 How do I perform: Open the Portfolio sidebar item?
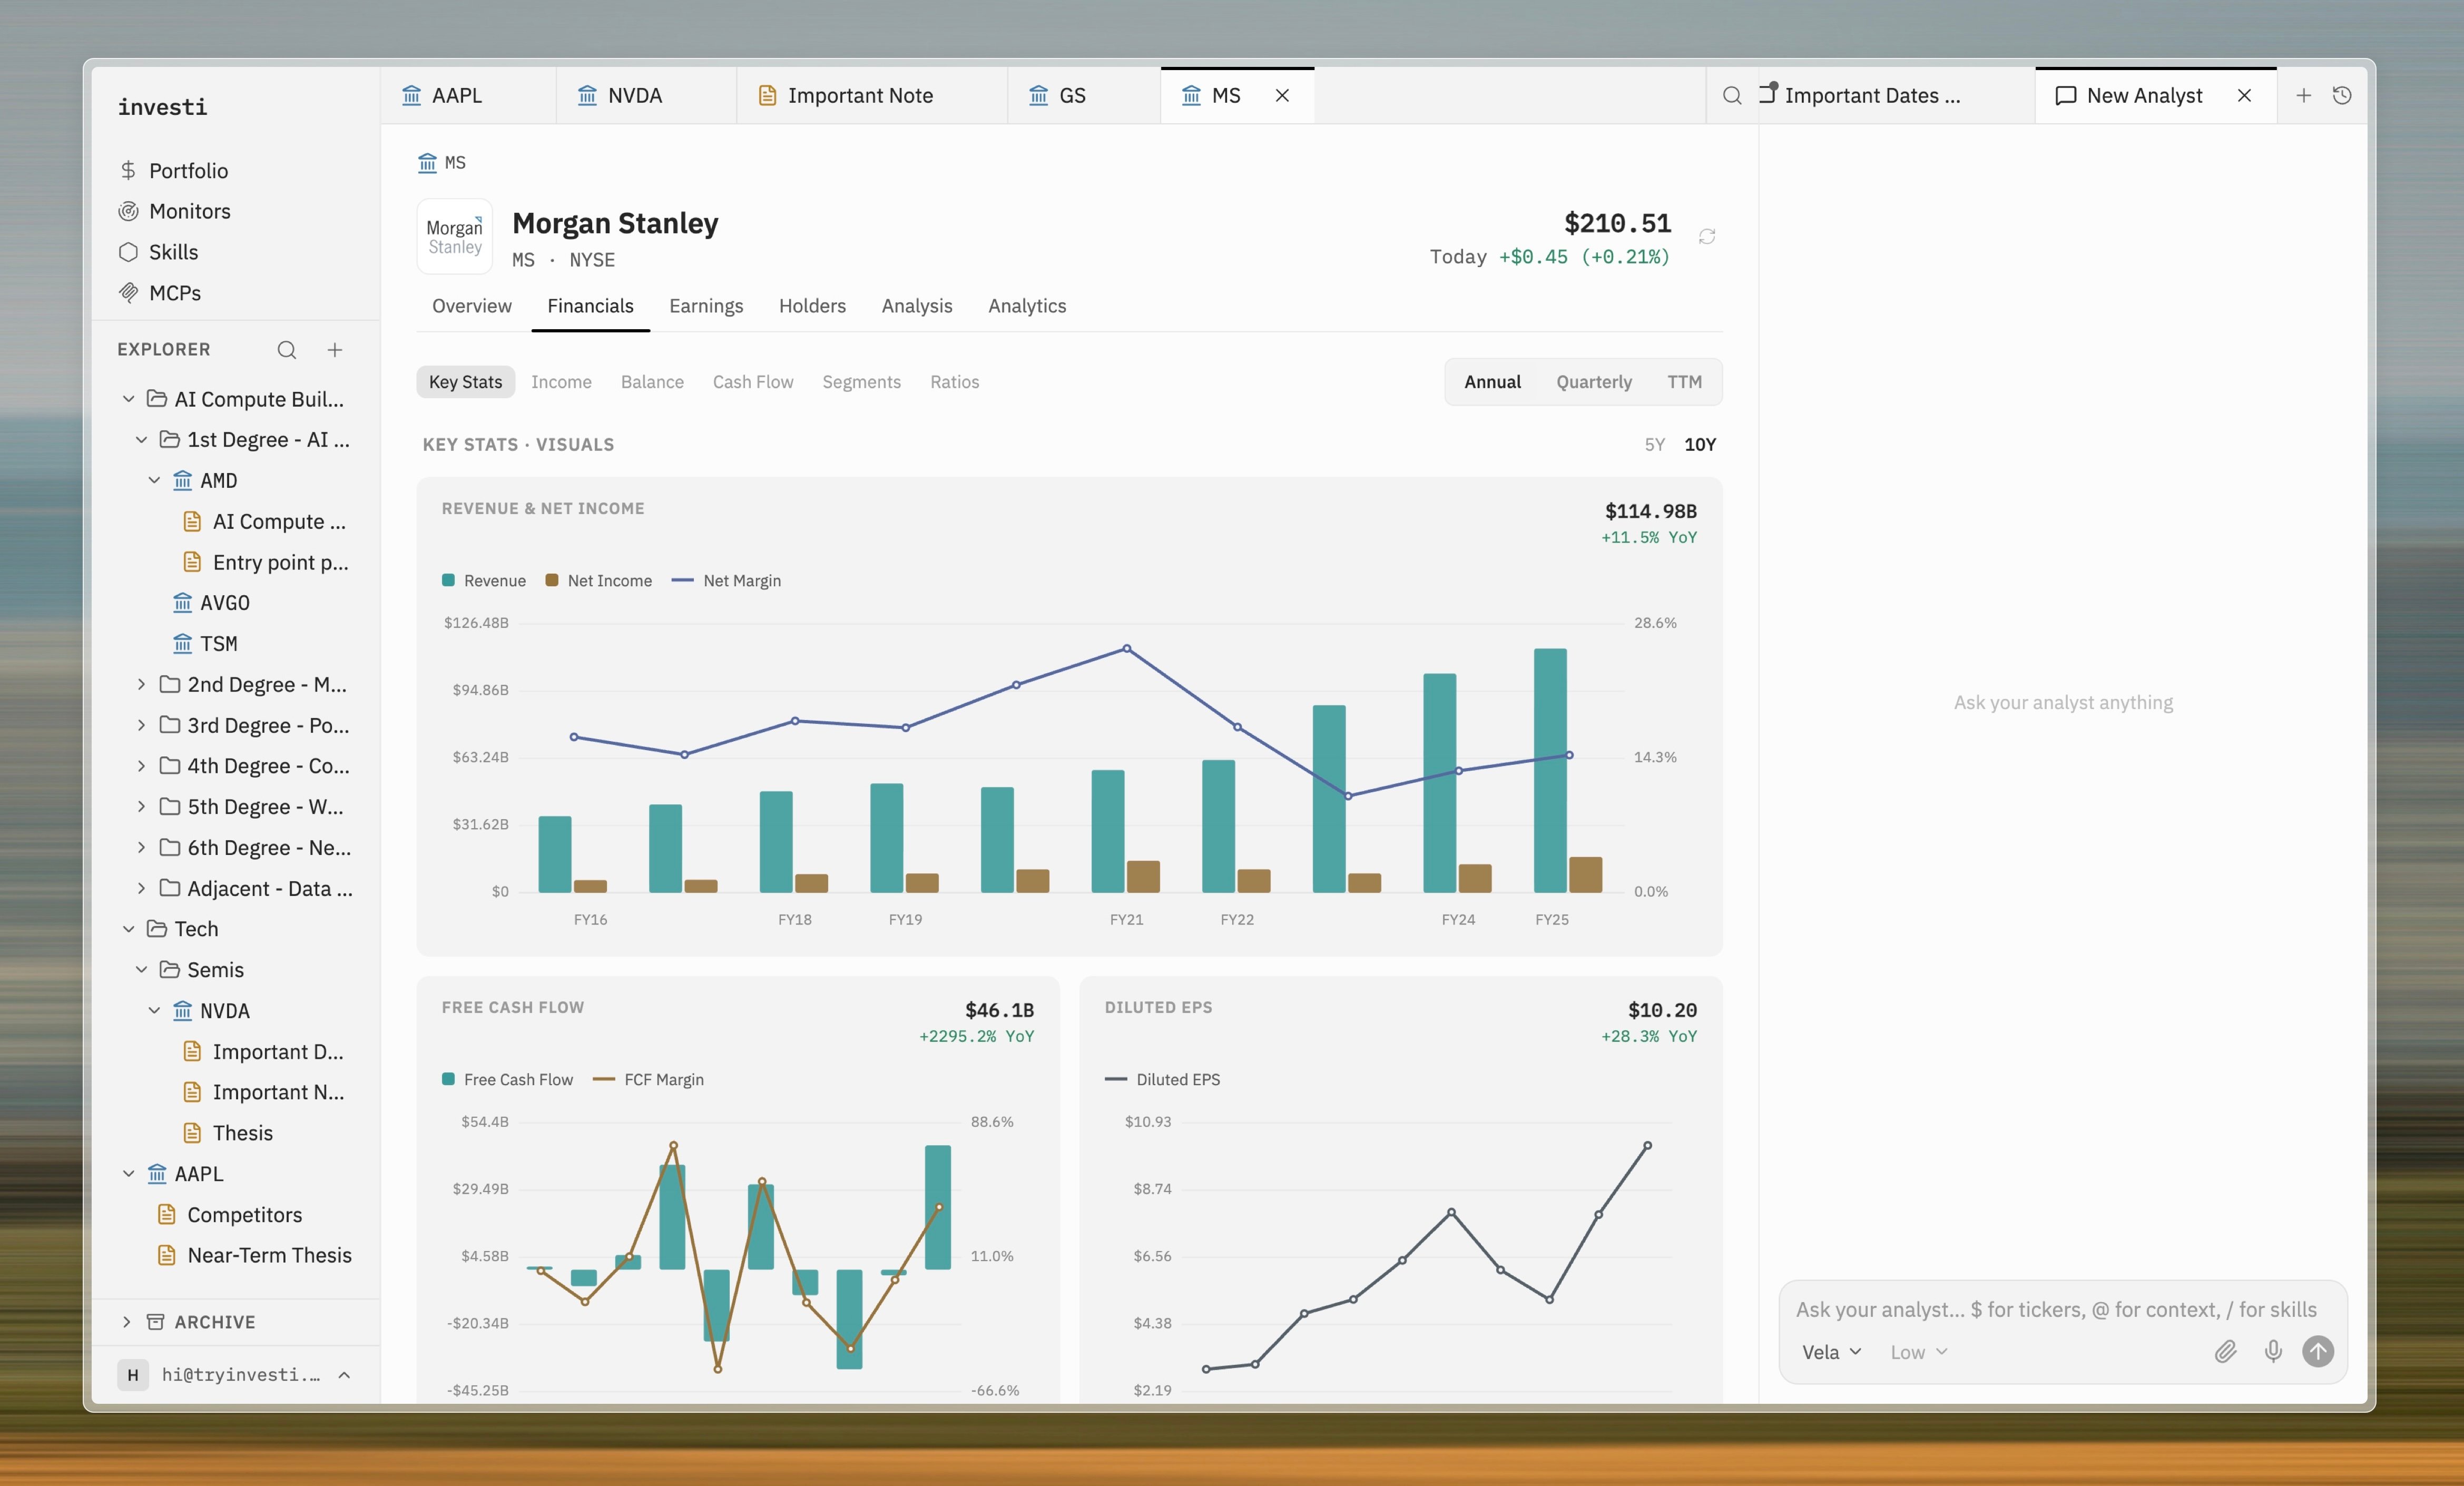click(x=173, y=170)
